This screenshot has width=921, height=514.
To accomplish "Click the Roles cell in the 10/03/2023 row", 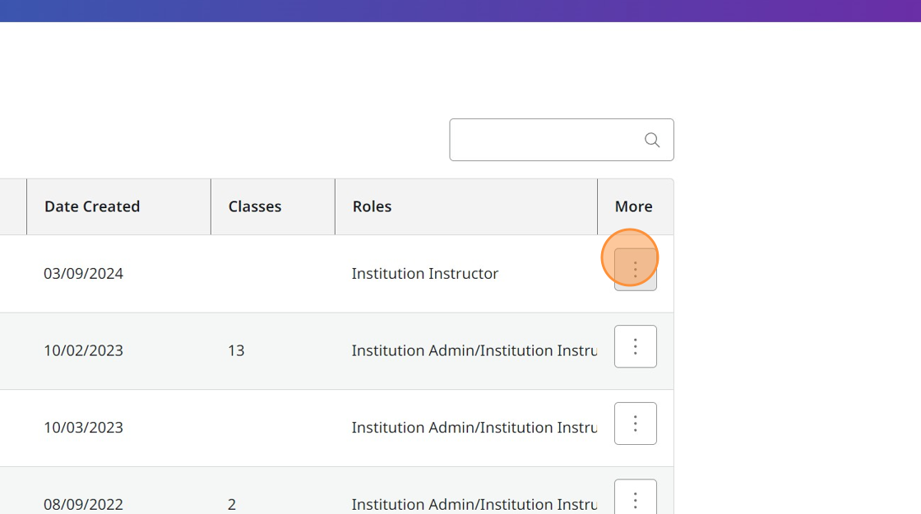I will coord(474,428).
